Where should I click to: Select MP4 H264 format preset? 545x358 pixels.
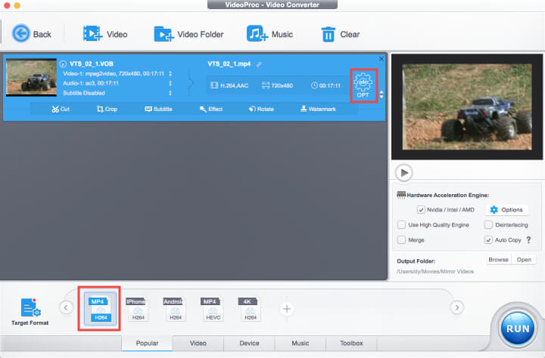click(99, 308)
